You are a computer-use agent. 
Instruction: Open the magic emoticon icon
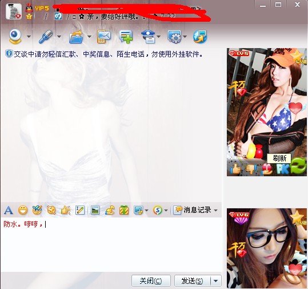[37, 210]
